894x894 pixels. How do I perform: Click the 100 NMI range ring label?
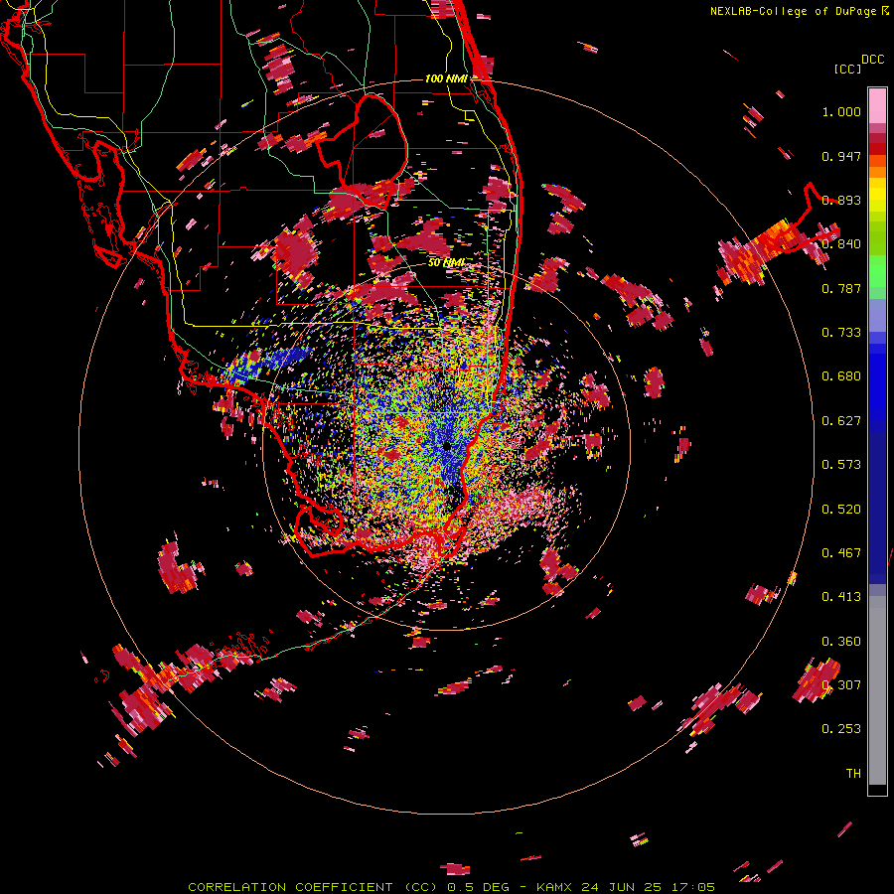446,78
